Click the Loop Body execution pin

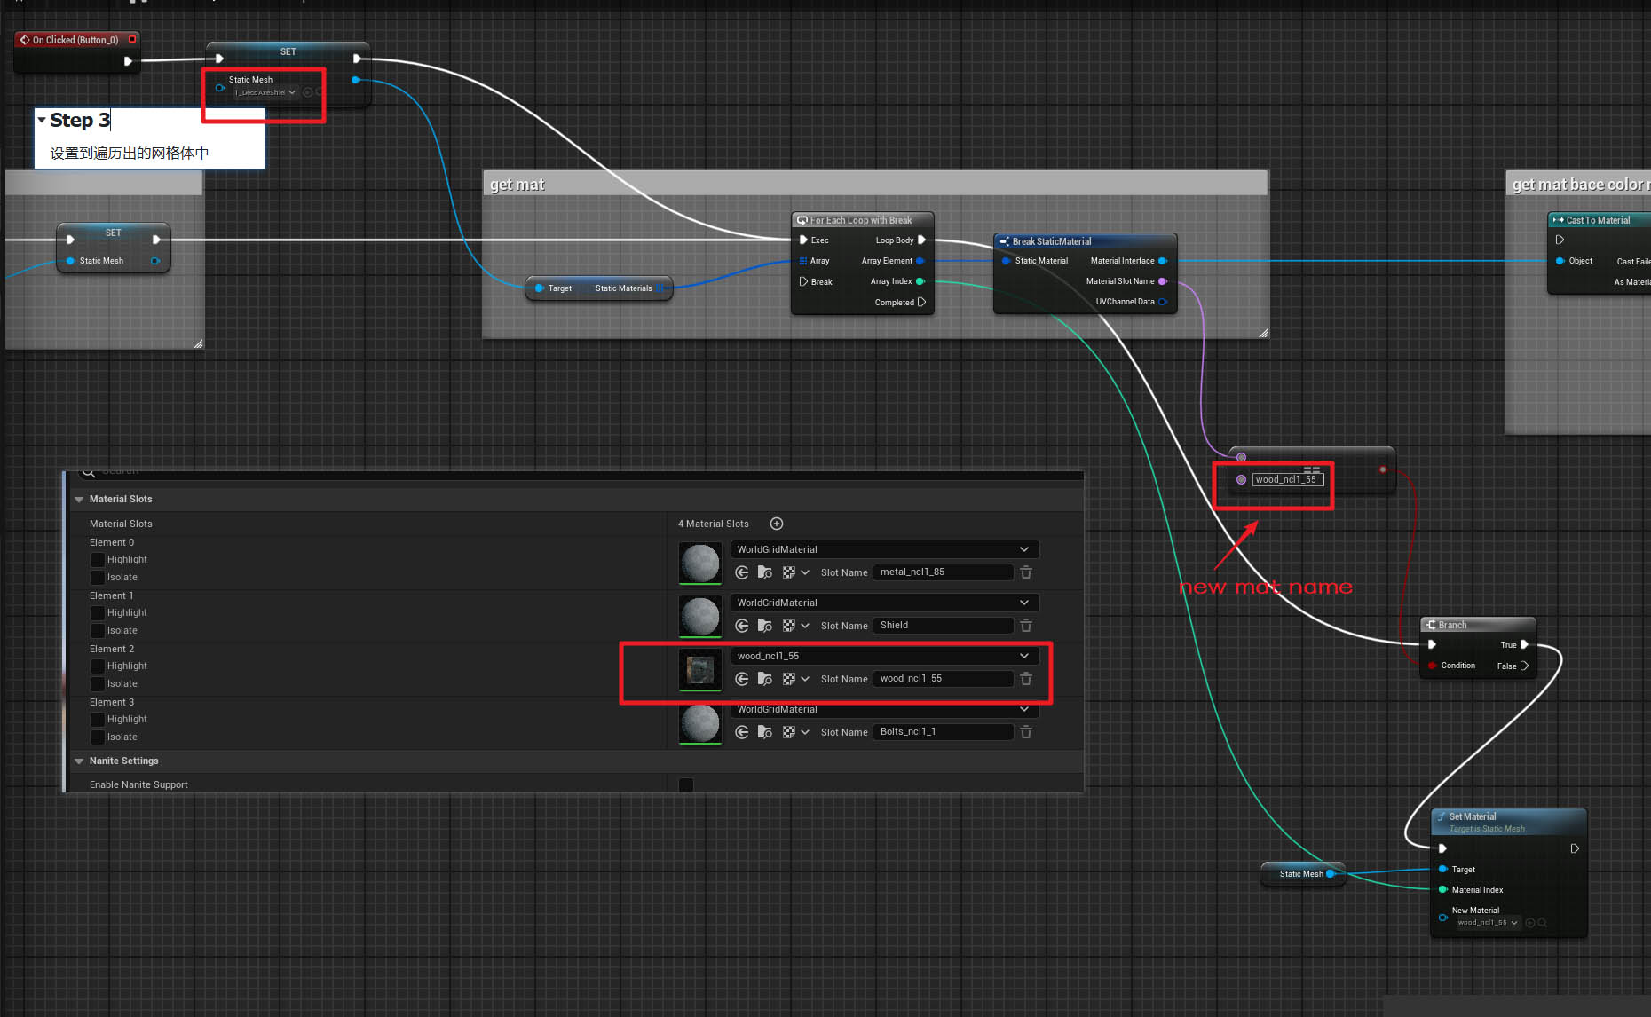click(921, 240)
